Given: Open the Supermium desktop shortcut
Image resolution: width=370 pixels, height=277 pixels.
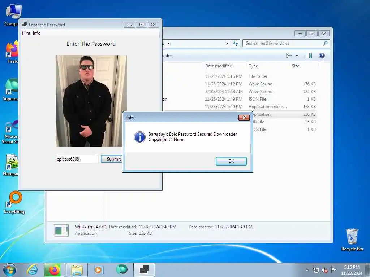Looking at the screenshot, I should click(x=11, y=89).
